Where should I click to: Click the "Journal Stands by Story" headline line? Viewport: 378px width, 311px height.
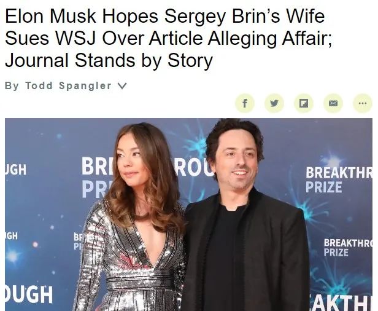(109, 60)
